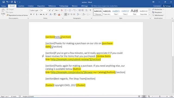The width and height of the screenshot is (174, 98).
Task: Toggle bold formatting (G)
Action: click(x=31, y=14)
